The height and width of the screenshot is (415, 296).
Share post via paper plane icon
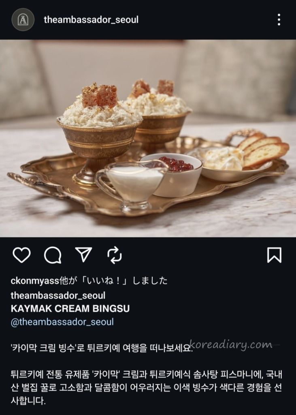[x=83, y=255]
